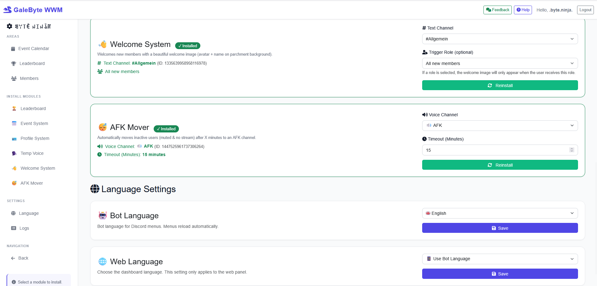Navigate to Language under Settings
This screenshot has height=286, width=597.
pyautogui.click(x=29, y=213)
